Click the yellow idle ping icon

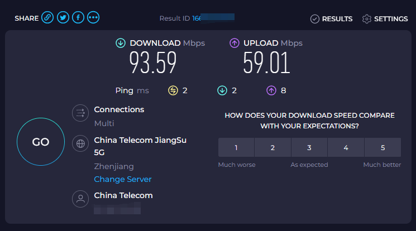(173, 90)
